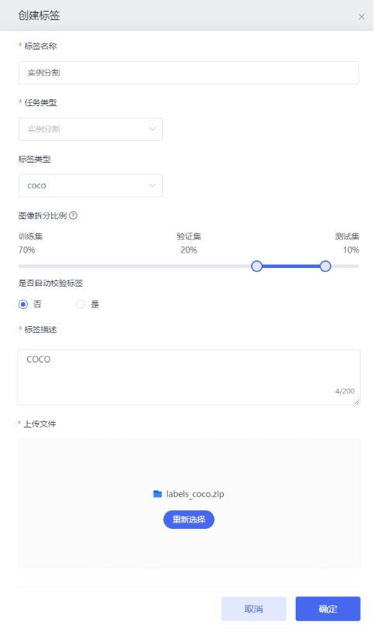Select the 是 radio button
374x632 pixels.
point(81,304)
